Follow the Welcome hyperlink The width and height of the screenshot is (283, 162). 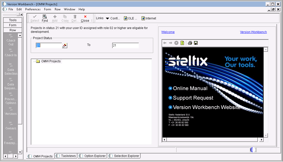coord(168,32)
